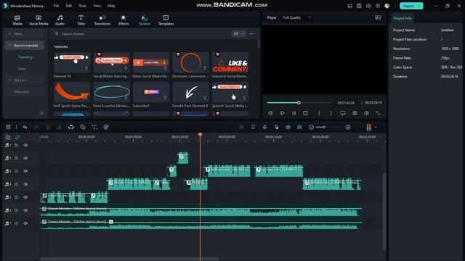
Task: Open the Edit menu
Action: click(69, 6)
